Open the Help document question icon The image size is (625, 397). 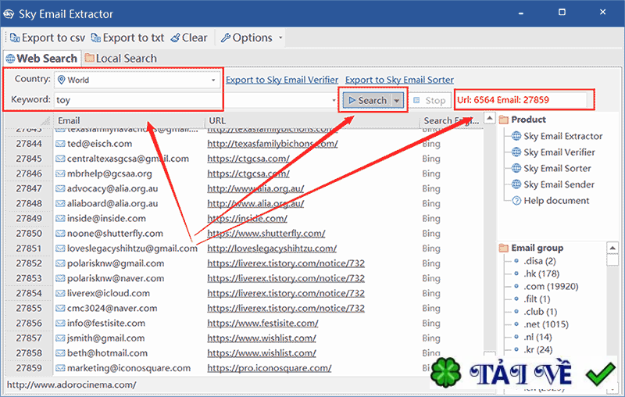pyautogui.click(x=516, y=201)
